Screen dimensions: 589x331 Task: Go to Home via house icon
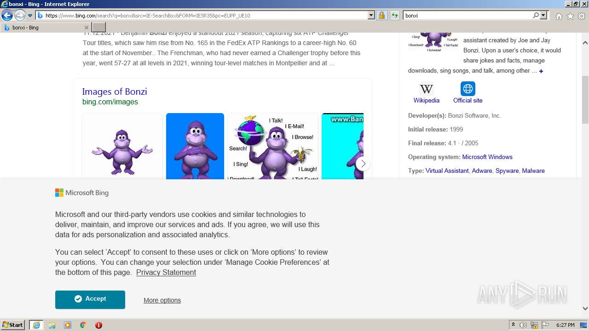click(559, 16)
